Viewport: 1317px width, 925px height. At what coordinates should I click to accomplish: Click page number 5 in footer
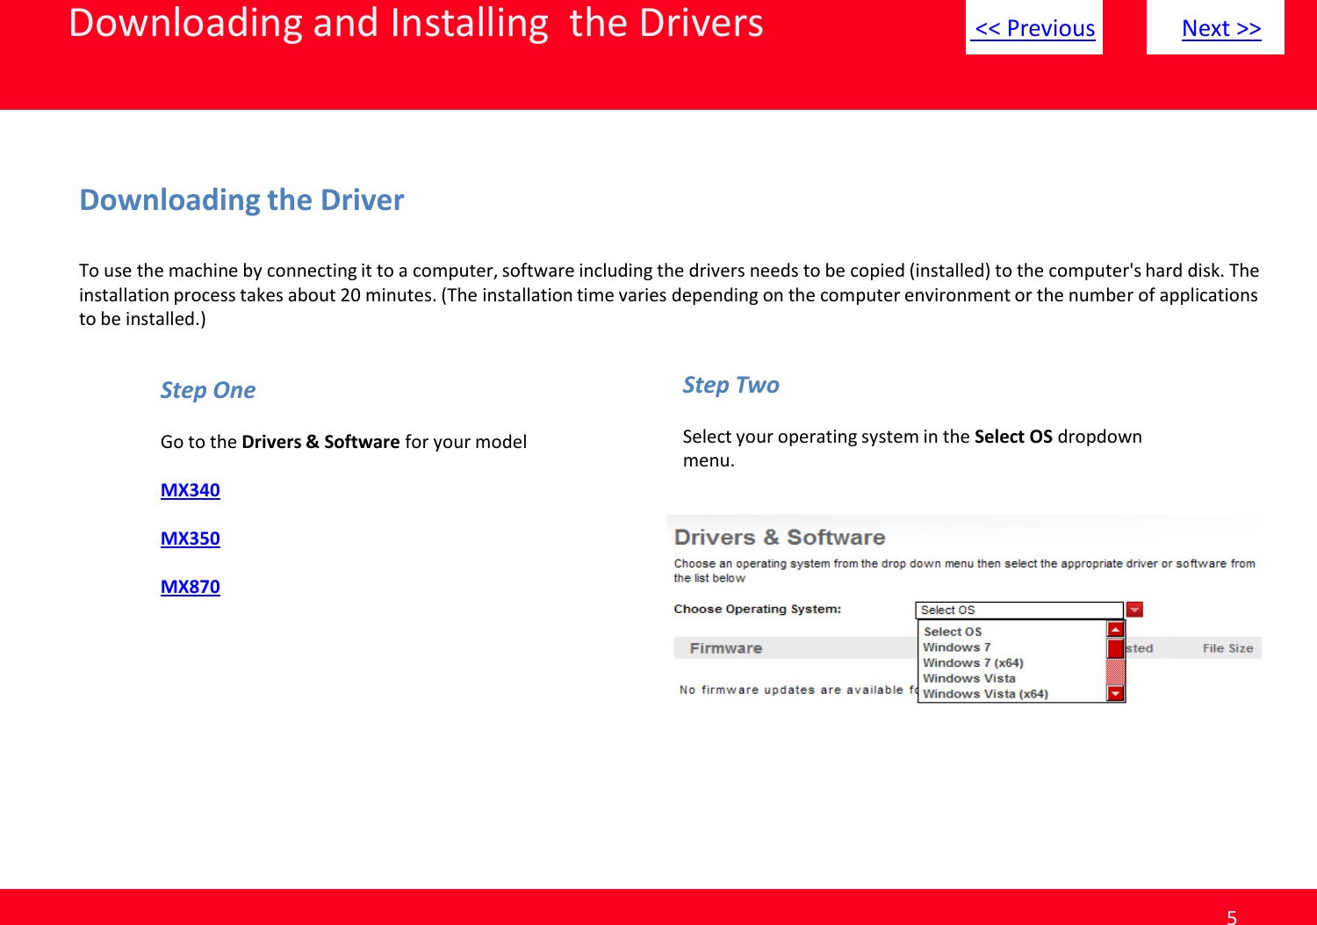[x=1232, y=917]
